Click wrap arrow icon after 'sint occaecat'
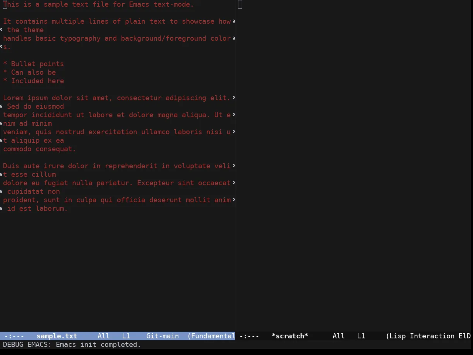The width and height of the screenshot is (473, 355). click(234, 183)
